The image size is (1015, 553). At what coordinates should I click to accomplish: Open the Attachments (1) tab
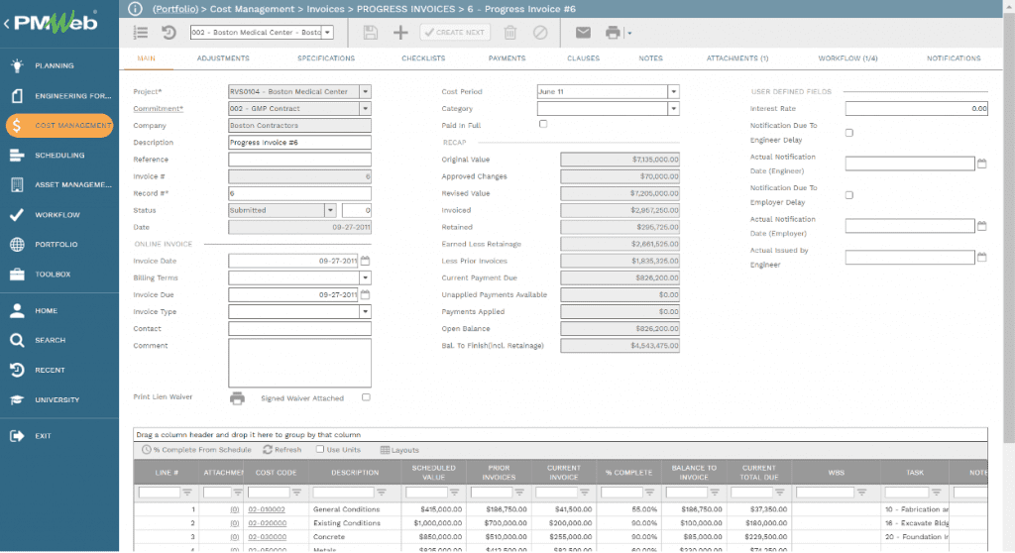pos(737,58)
